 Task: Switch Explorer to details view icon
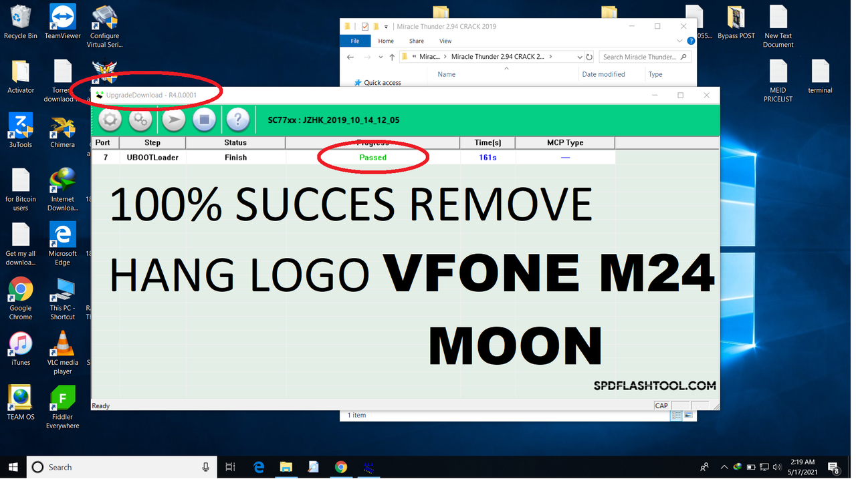tap(676, 416)
